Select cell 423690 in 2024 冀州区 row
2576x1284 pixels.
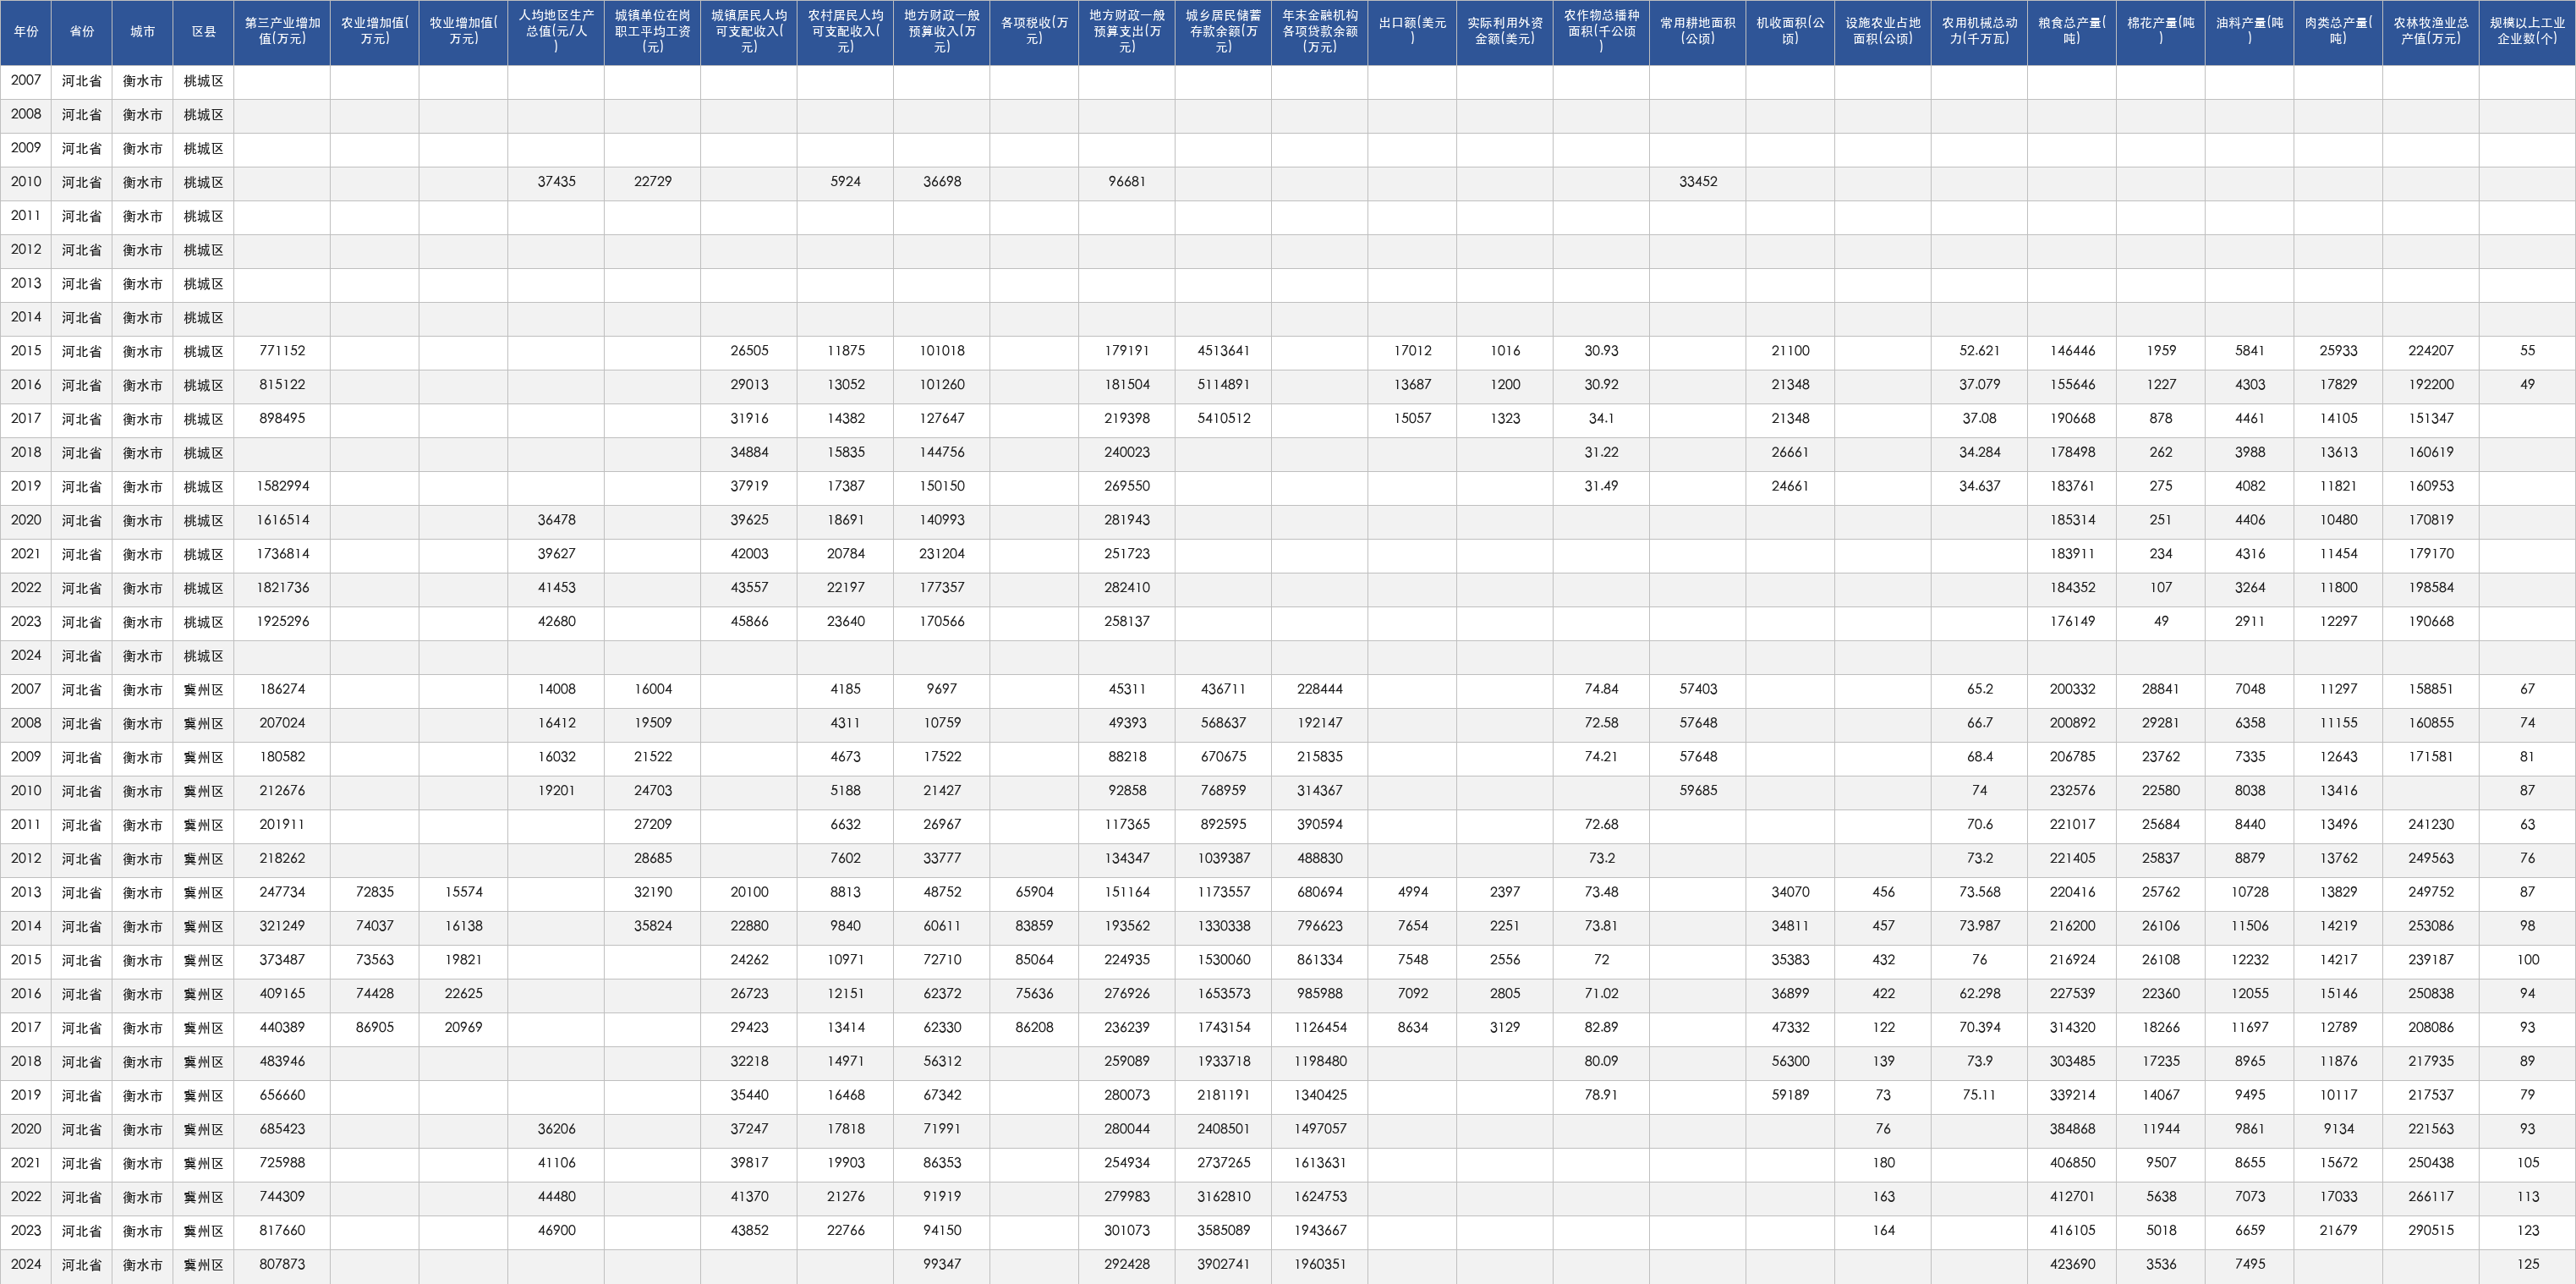pos(2072,1264)
